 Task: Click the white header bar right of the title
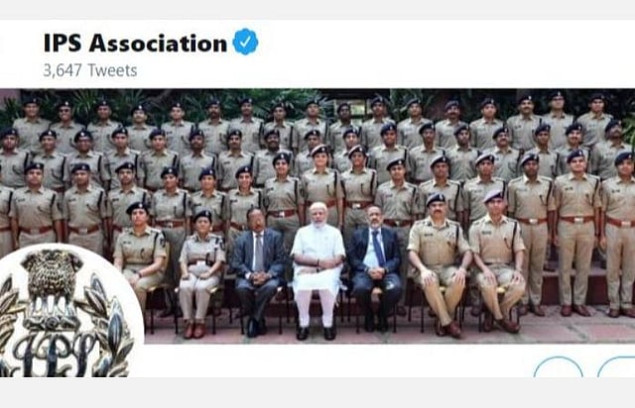(445, 53)
